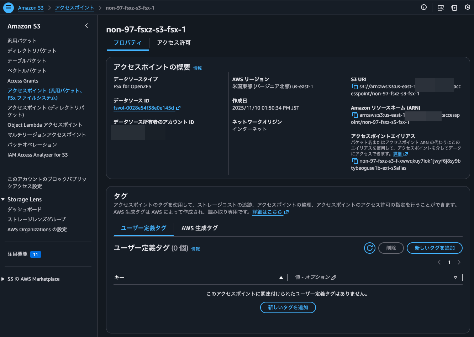Refresh the ユーザー定義タグ list
The height and width of the screenshot is (337, 474).
369,248
